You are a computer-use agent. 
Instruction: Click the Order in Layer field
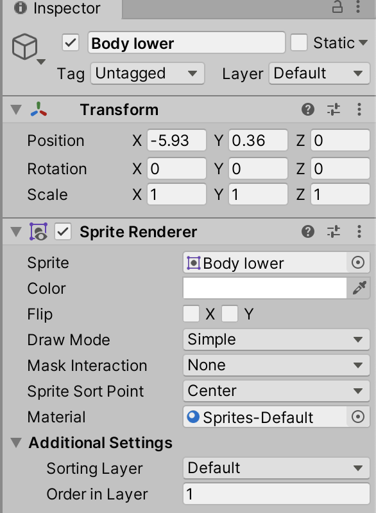tap(277, 494)
